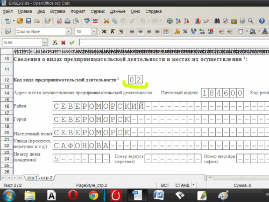Viewport: 269px width, 202px height.
Task: Open the Данные menu
Action: (x=118, y=11)
